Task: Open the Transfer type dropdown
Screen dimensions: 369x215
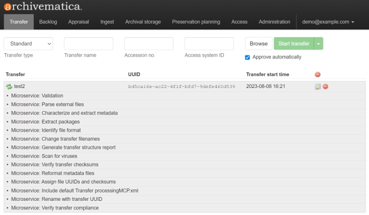Action: [x=28, y=44]
